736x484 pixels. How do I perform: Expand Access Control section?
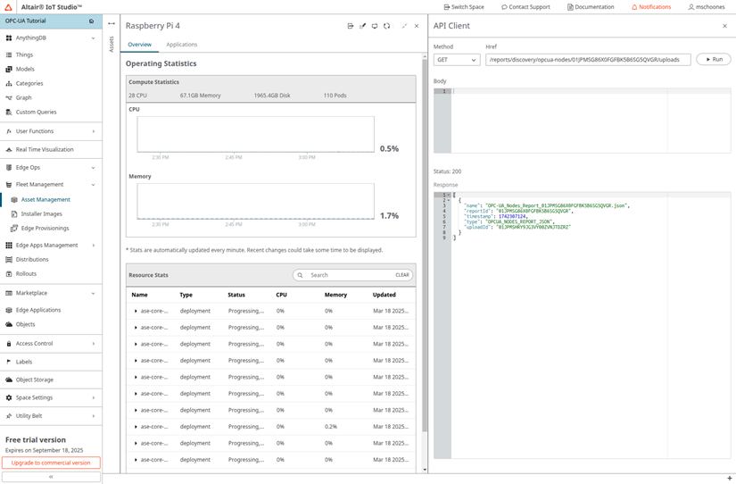[x=93, y=344]
